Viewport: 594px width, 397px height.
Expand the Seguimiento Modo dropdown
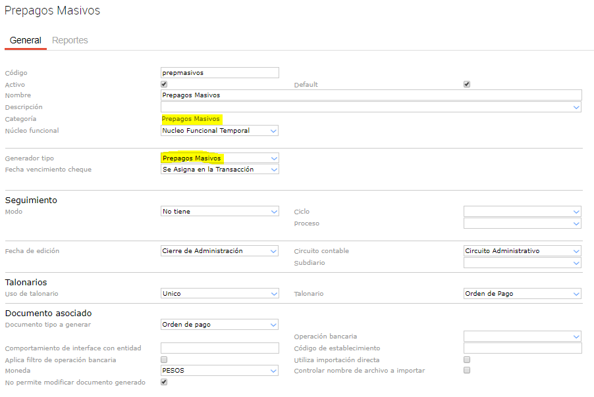click(x=219, y=212)
